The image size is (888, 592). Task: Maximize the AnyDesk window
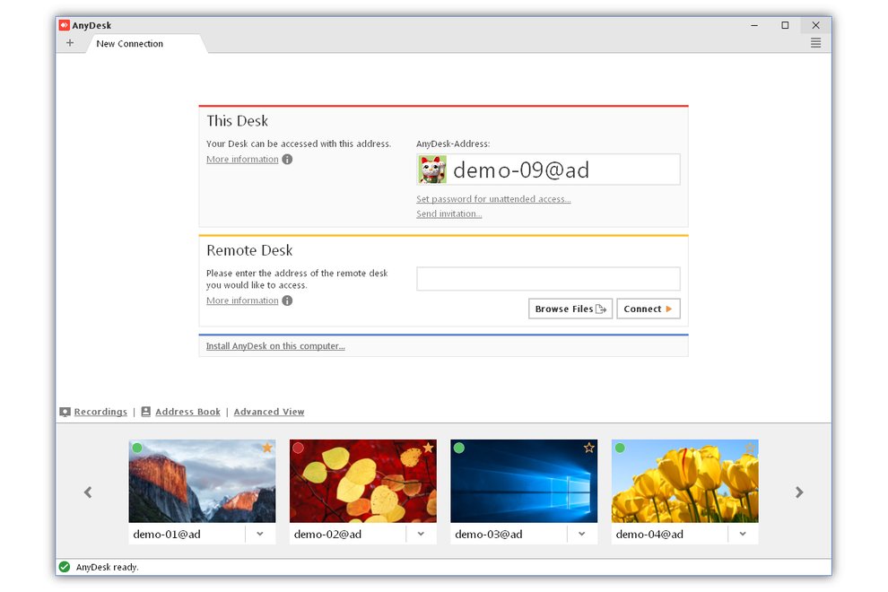[785, 25]
